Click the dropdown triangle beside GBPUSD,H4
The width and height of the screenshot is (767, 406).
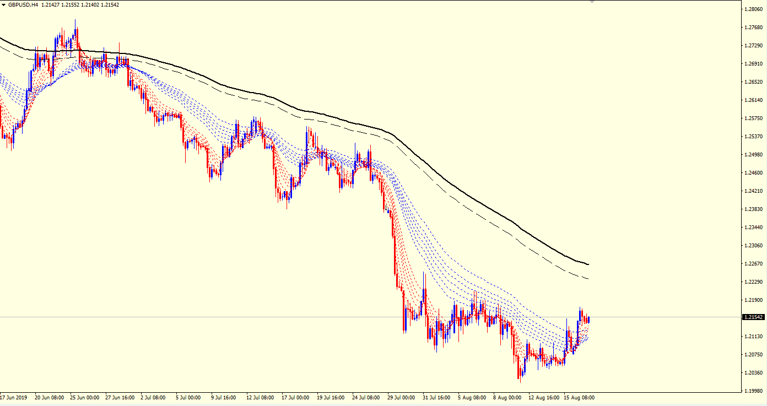[4, 4]
